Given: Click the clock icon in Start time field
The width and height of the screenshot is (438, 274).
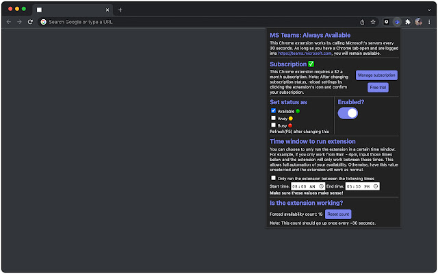Looking at the screenshot, I should click(322, 186).
